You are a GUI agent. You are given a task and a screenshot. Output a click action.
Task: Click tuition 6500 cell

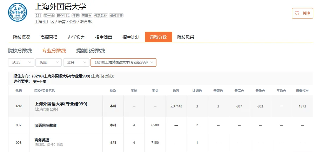coord(155,125)
